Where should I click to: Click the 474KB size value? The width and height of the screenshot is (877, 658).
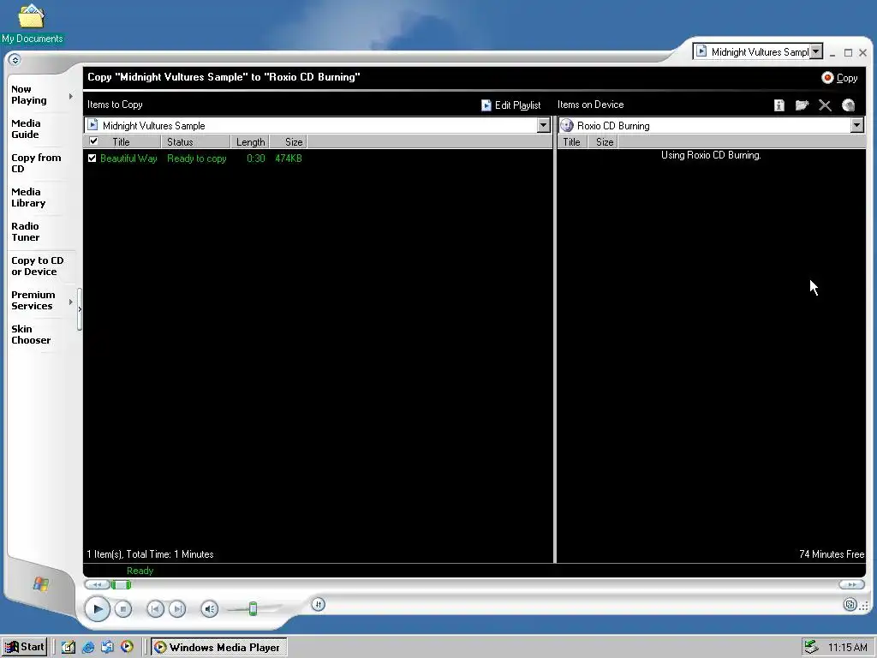(288, 159)
